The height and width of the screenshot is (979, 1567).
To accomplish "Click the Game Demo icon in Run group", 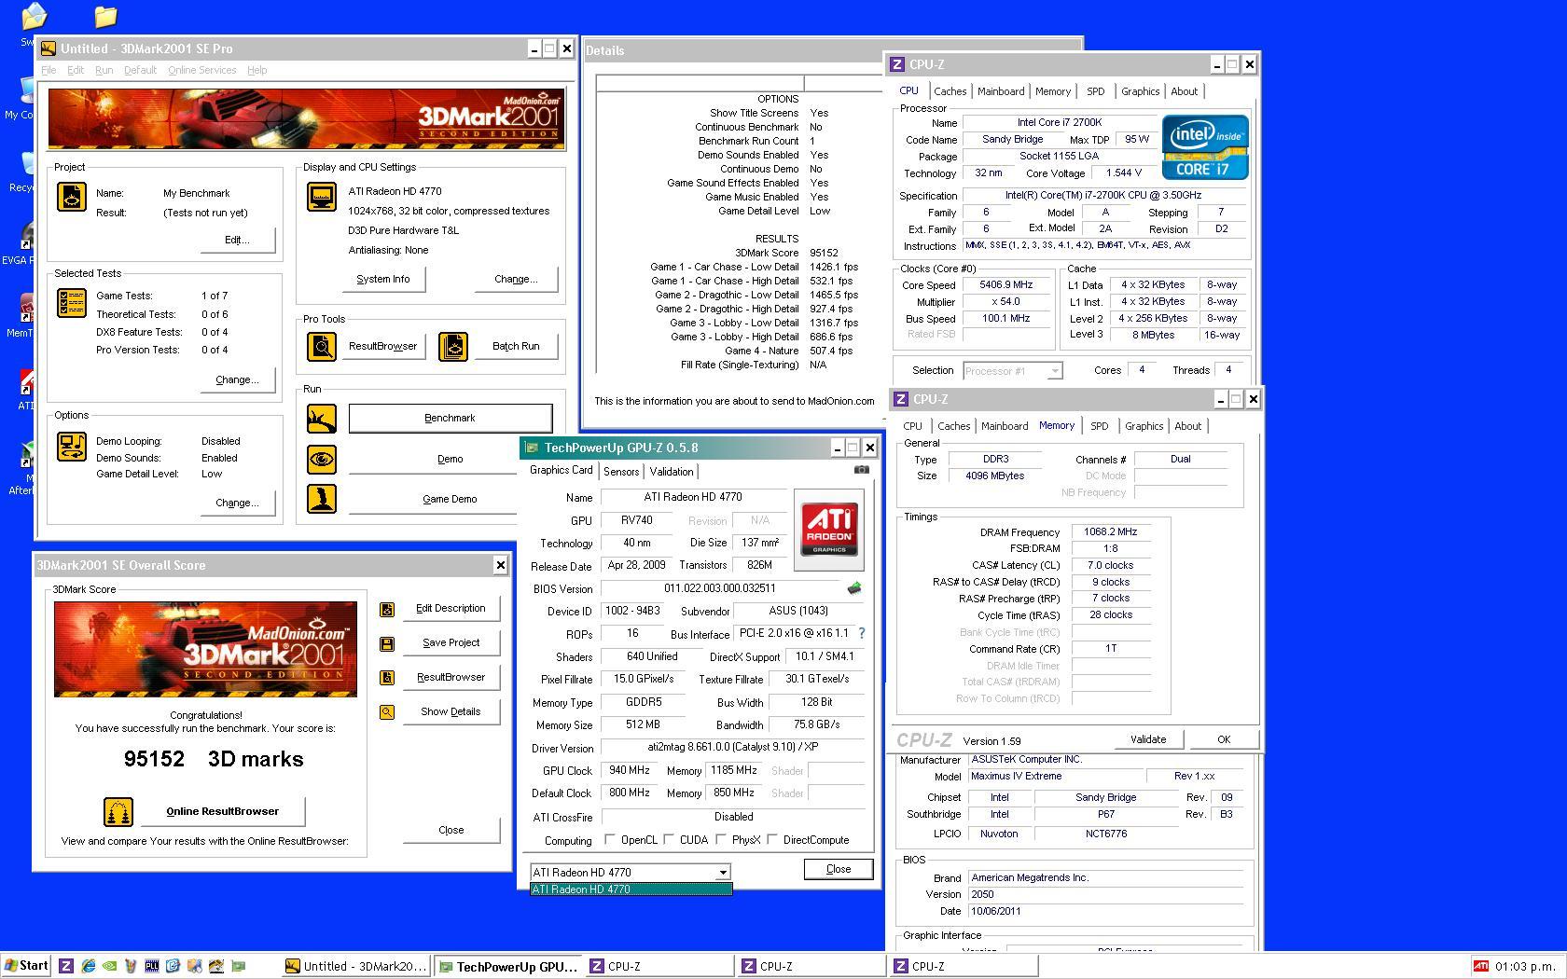I will click(322, 499).
